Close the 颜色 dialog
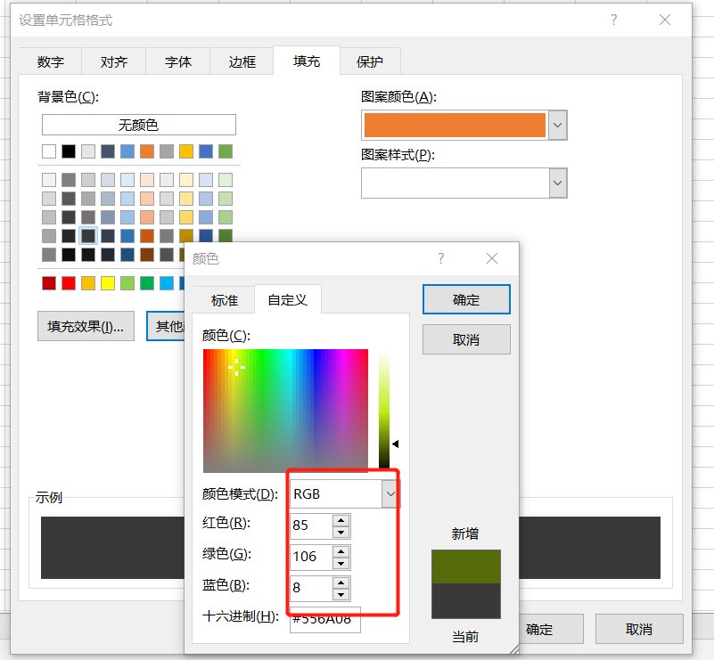Image resolution: width=714 pixels, height=660 pixels. [492, 258]
